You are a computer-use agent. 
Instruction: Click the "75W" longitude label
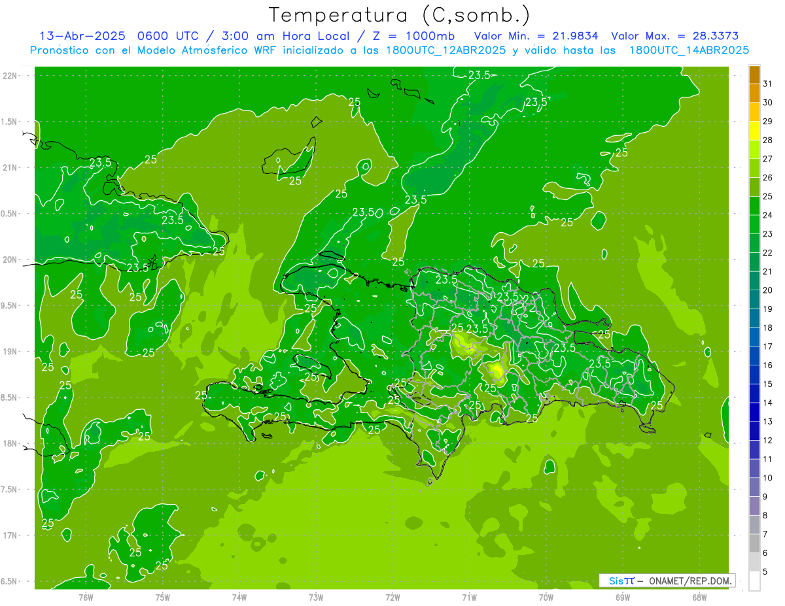tap(162, 597)
